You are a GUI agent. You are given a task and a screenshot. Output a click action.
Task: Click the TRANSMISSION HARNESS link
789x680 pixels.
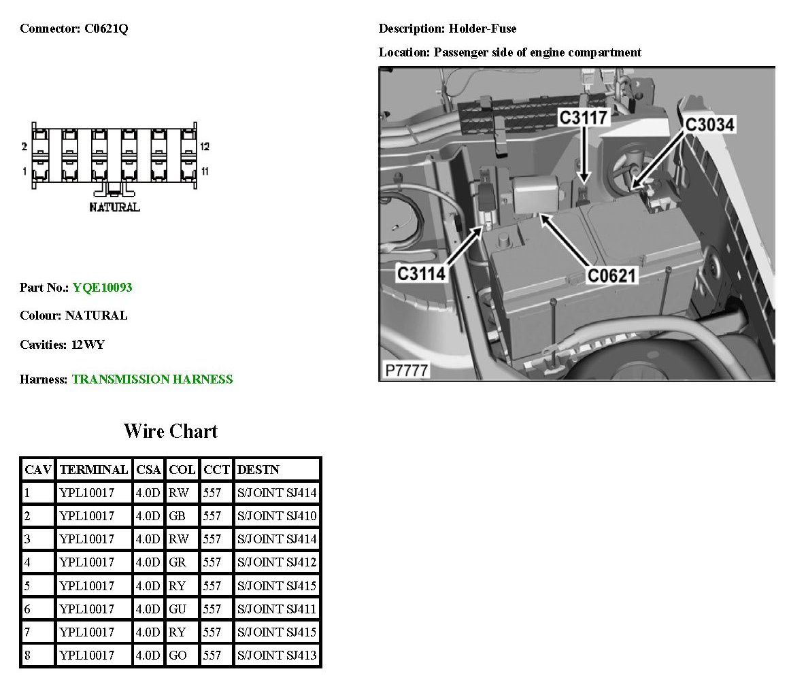point(152,379)
